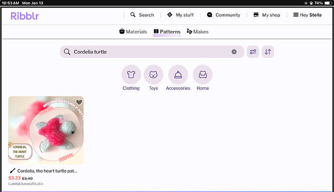
Task: Select the Accessories category icon
Action: coord(178,75)
